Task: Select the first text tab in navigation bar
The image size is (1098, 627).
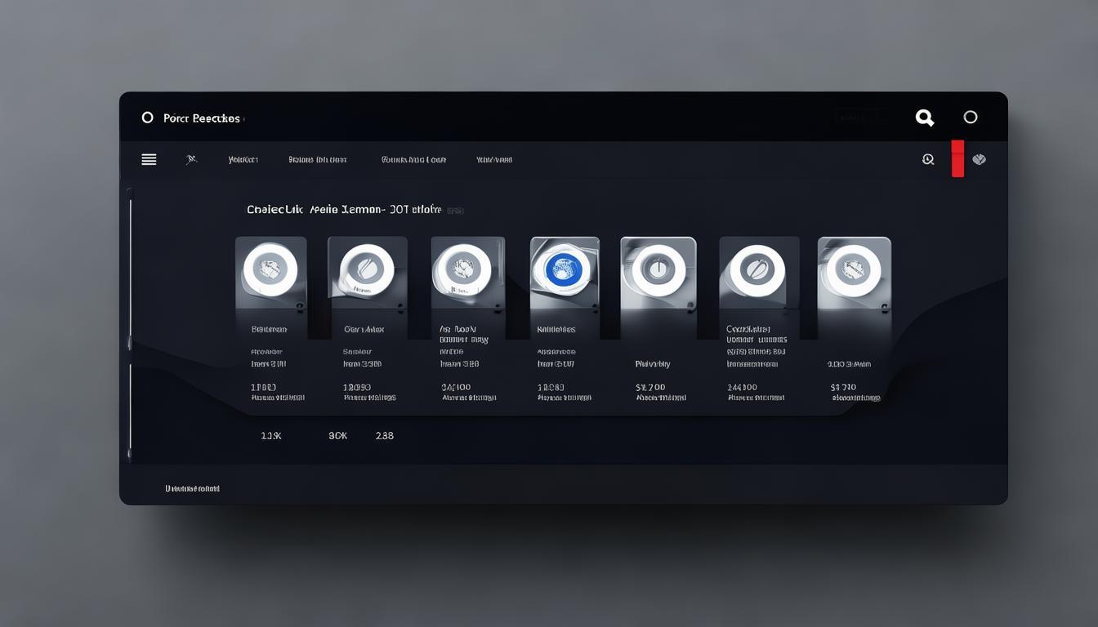Action: pos(243,160)
